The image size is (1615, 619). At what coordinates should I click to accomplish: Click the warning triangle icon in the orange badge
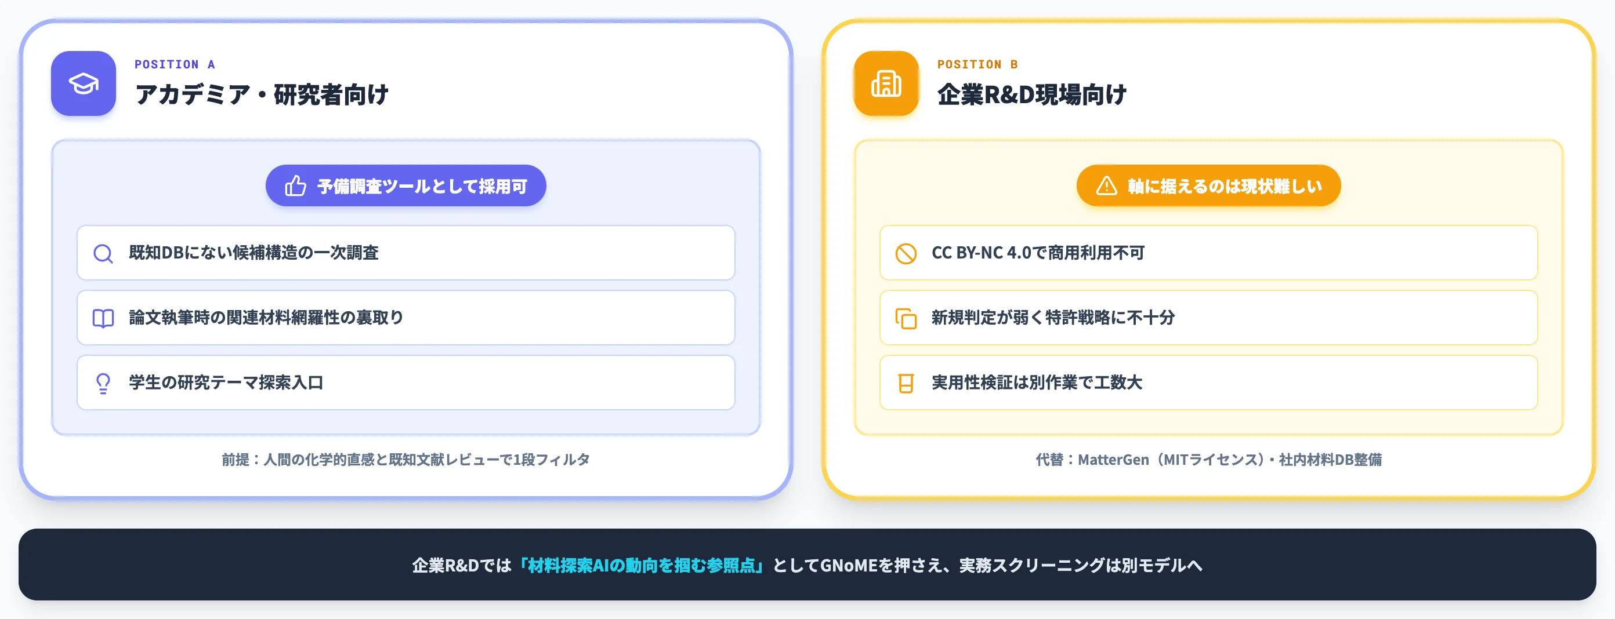coord(1107,185)
